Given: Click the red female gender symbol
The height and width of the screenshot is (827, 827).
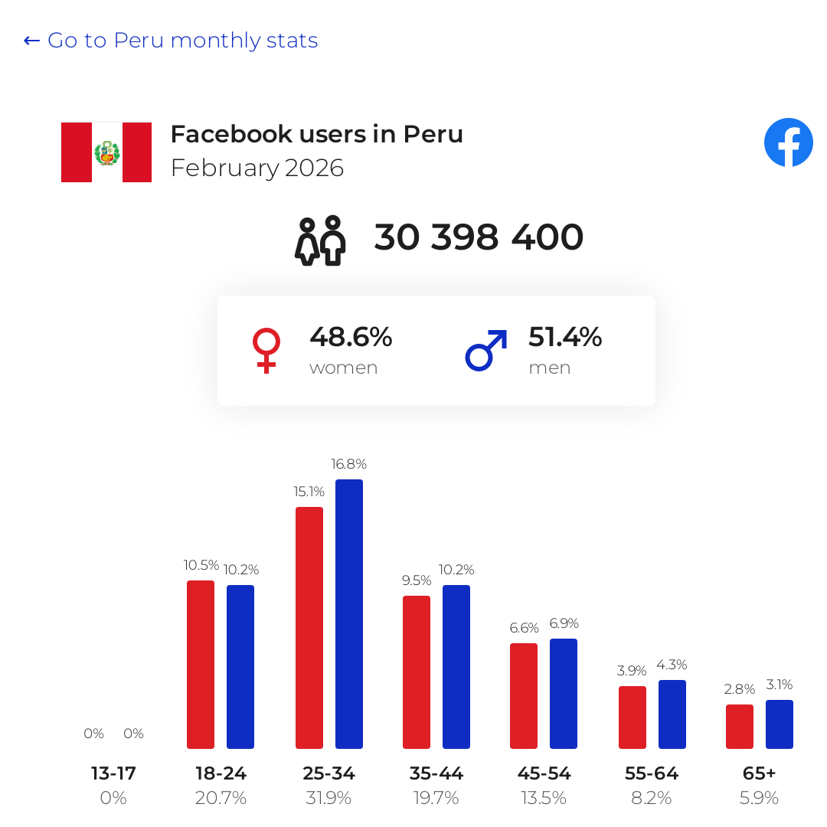Looking at the screenshot, I should [266, 351].
